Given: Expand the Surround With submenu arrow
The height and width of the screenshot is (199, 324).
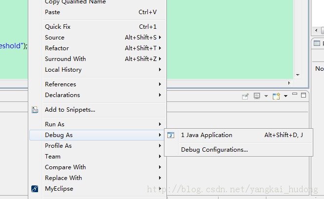Looking at the screenshot, I should [160, 59].
